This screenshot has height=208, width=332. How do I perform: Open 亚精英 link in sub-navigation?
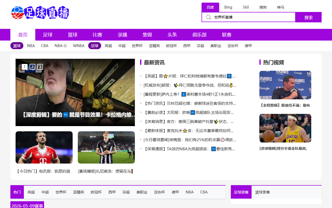pyautogui.click(x=154, y=46)
